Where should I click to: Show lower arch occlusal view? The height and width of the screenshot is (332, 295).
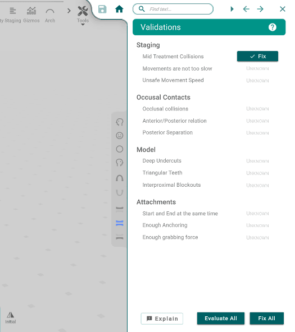pyautogui.click(x=120, y=192)
